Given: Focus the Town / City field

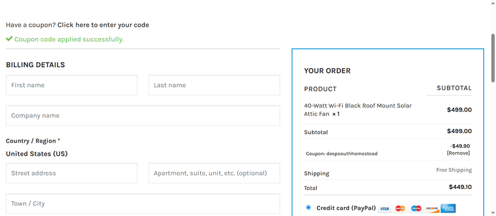Looking at the screenshot, I should pos(143,203).
